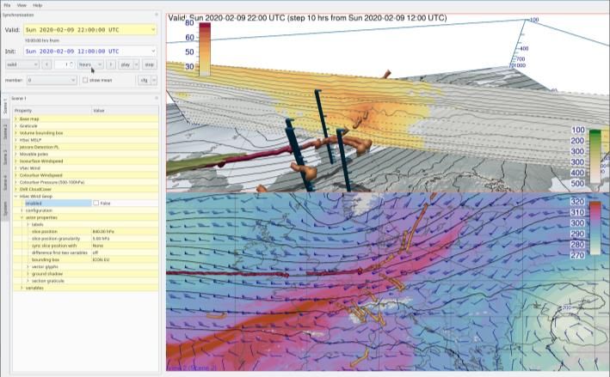Enable the show mean checkbox
This screenshot has width=610, height=377.
click(85, 80)
